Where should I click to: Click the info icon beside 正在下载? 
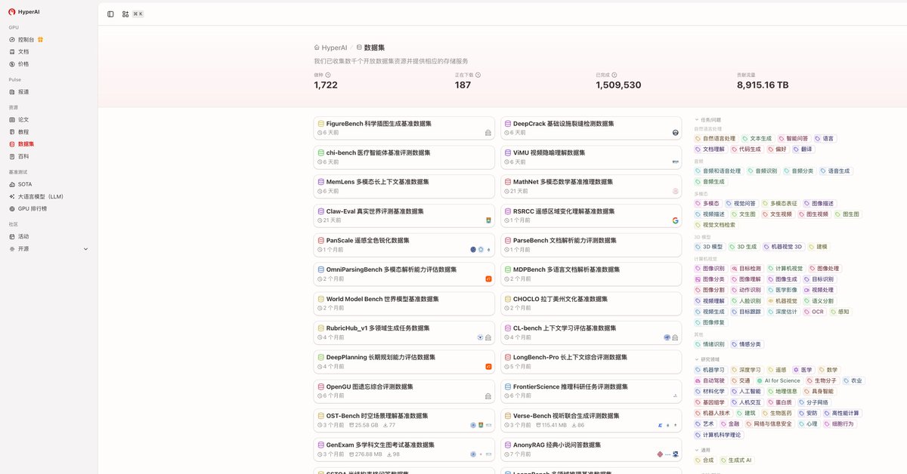[478, 75]
